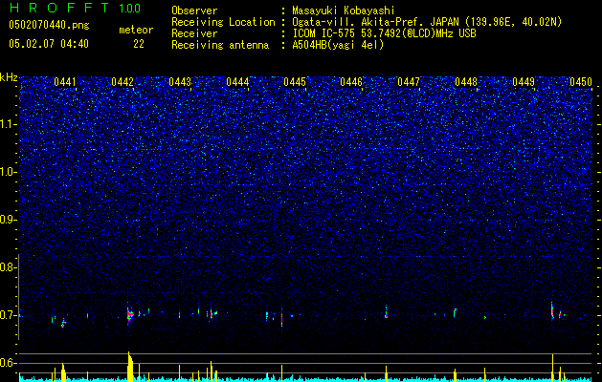
Task: Click the tall yellow intensity bar before 0450
Action: [x=552, y=368]
